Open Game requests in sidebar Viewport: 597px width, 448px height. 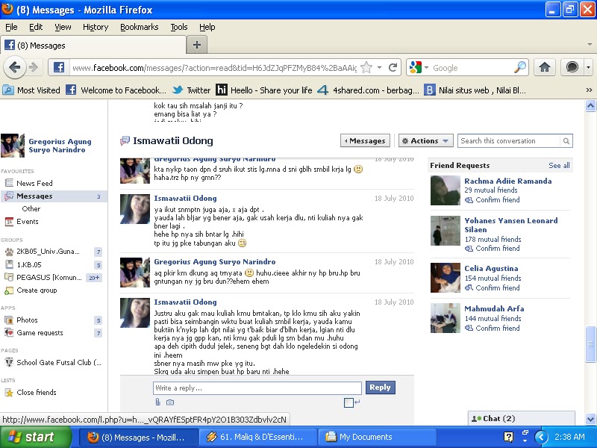(x=40, y=332)
